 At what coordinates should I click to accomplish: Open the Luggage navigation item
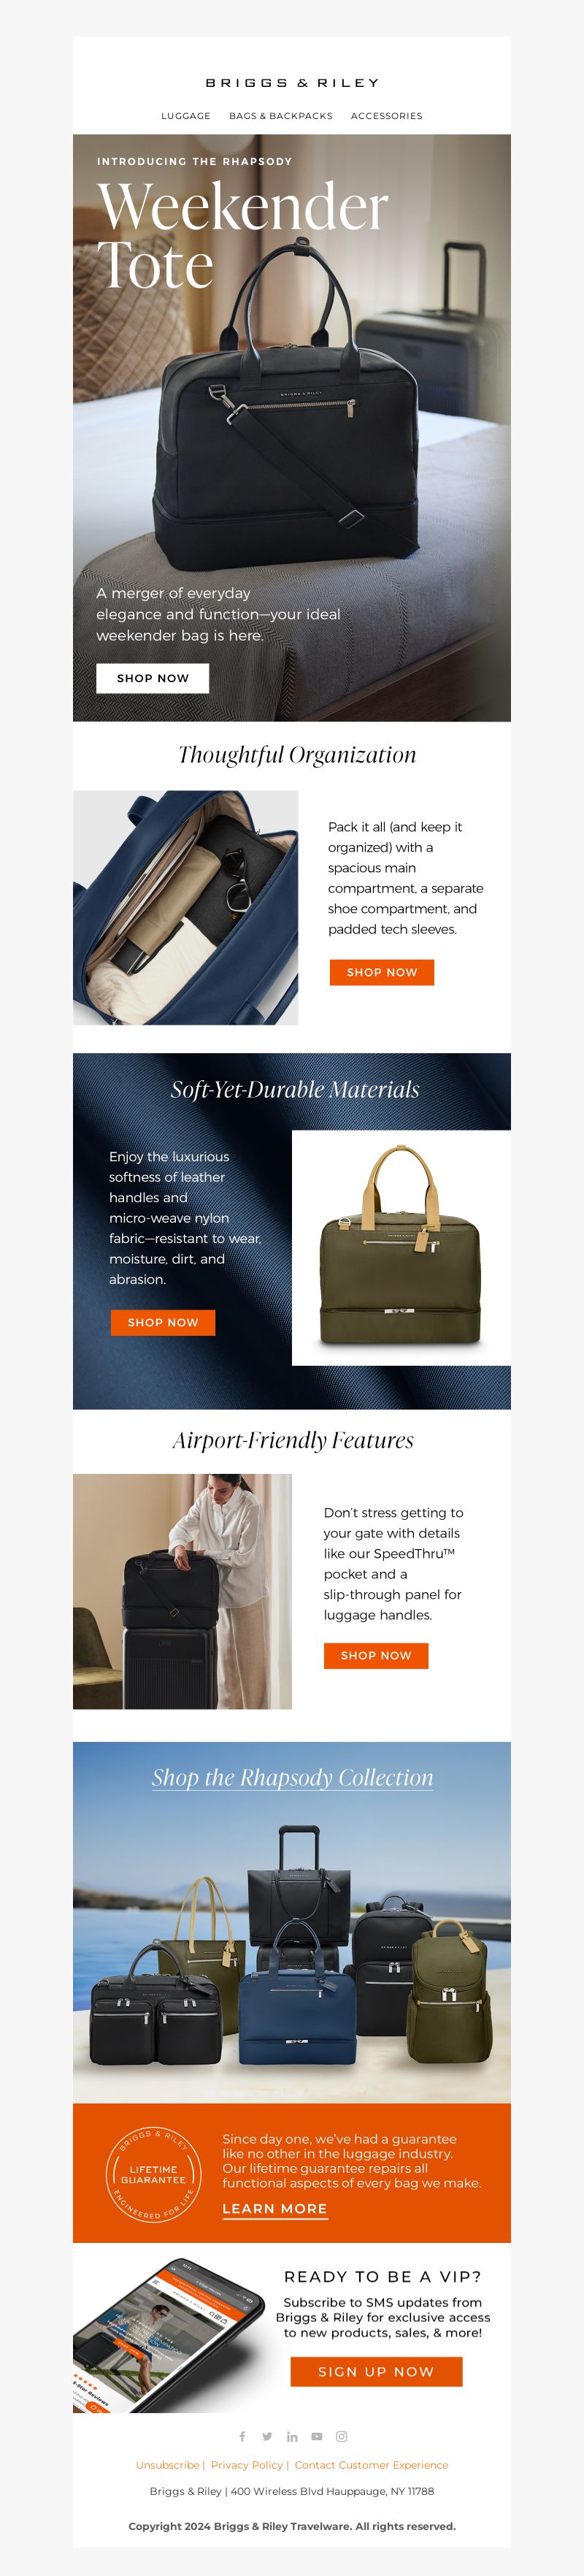point(186,116)
